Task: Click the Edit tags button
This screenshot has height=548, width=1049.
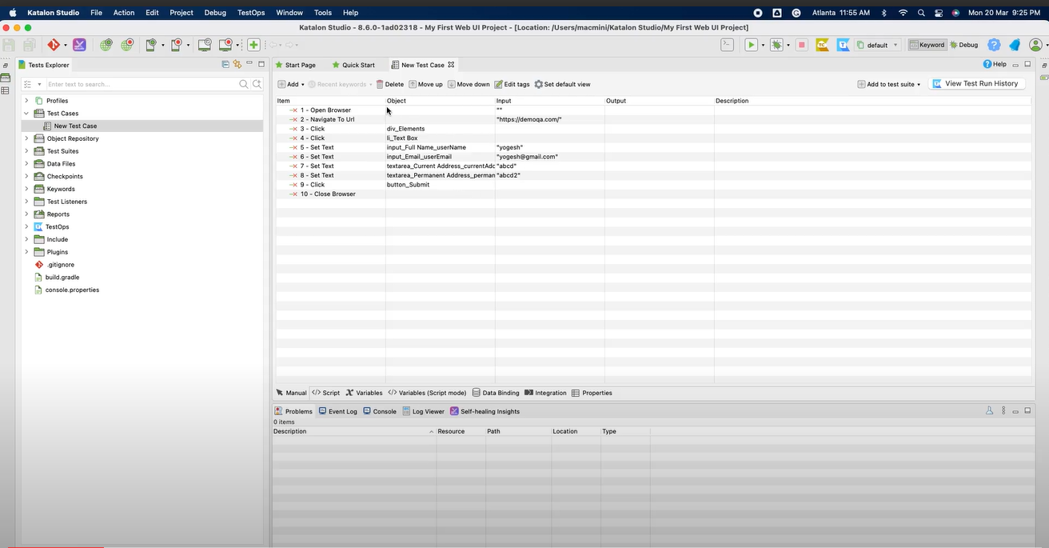Action: 512,84
